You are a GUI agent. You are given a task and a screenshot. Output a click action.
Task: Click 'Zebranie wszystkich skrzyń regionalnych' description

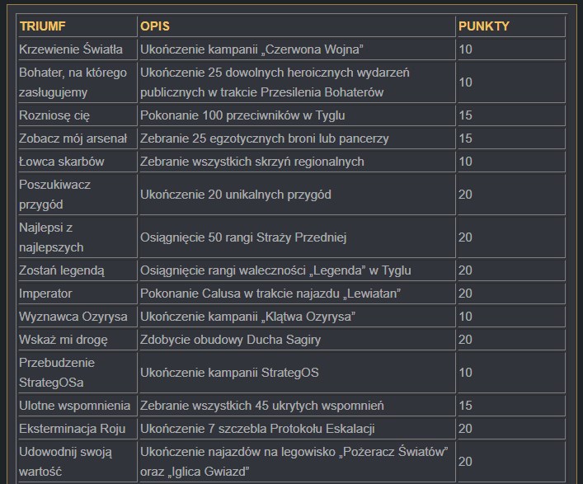click(x=252, y=162)
